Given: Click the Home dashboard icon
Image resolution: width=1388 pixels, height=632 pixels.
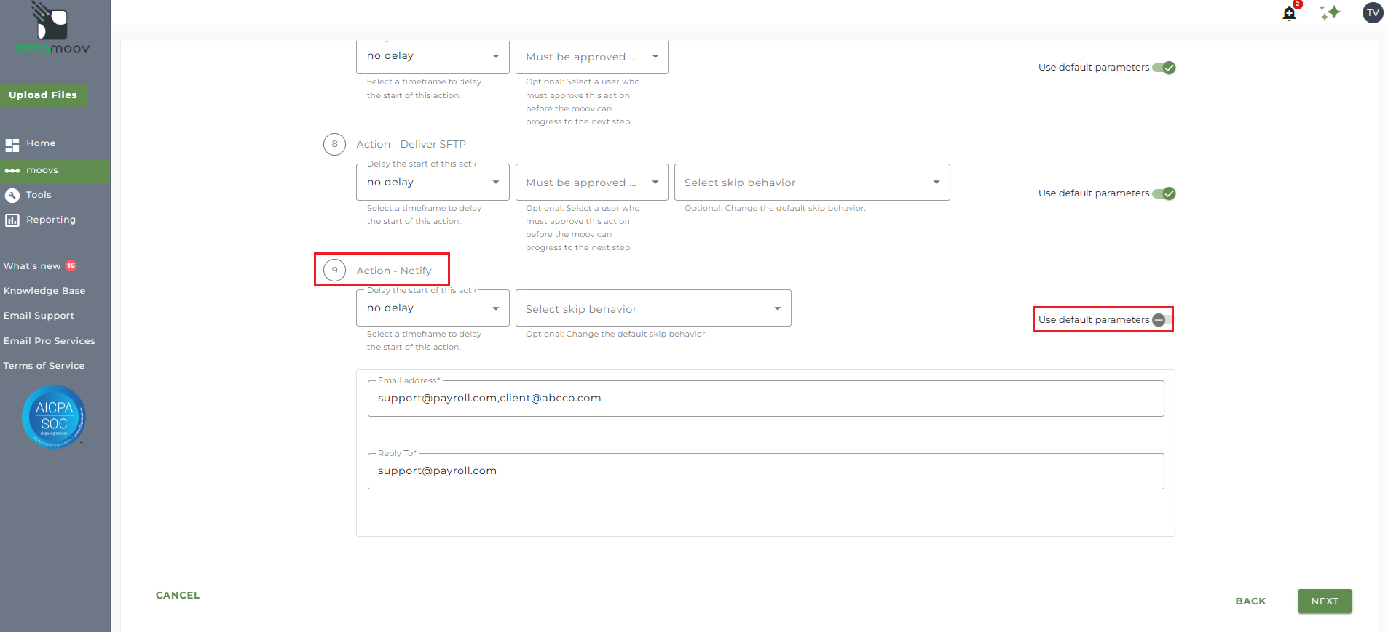Looking at the screenshot, I should pyautogui.click(x=12, y=145).
